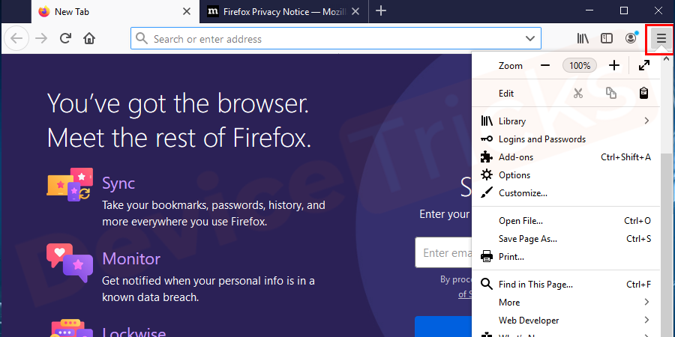Image resolution: width=675 pixels, height=337 pixels.
Task: Click the Copy icon in Edit row
Action: tap(610, 93)
